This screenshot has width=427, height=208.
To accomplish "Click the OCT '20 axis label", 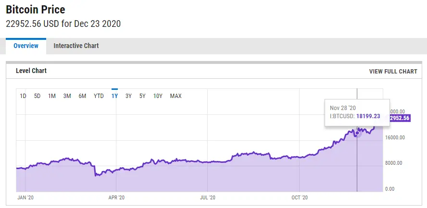I will 300,197.
